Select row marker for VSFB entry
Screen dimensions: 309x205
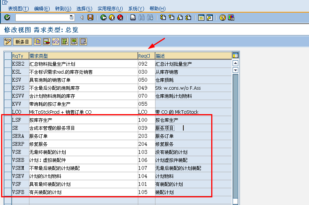pyautogui.click(x=8, y=192)
